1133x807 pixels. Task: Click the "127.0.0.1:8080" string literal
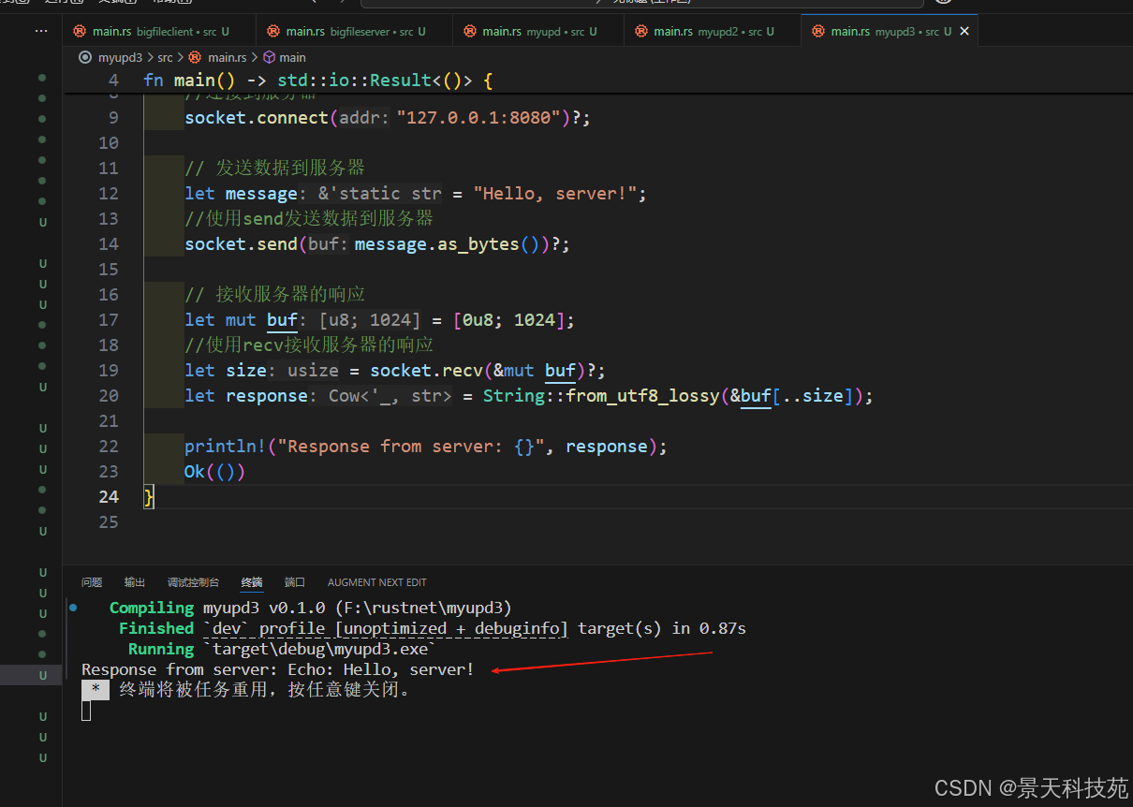pyautogui.click(x=478, y=118)
